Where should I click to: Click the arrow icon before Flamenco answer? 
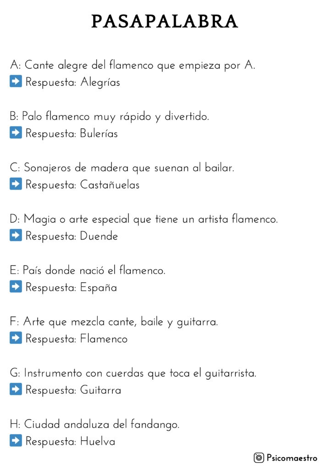(x=16, y=339)
